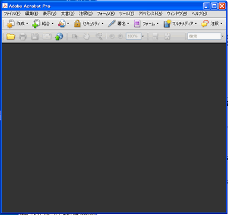The width and height of the screenshot is (228, 215).
Task: Click the globe upload icon
Action: 59,36
